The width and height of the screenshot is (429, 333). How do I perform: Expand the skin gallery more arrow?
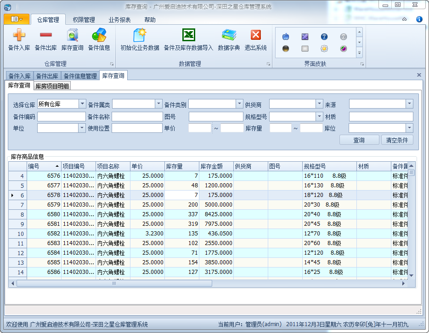[360, 53]
